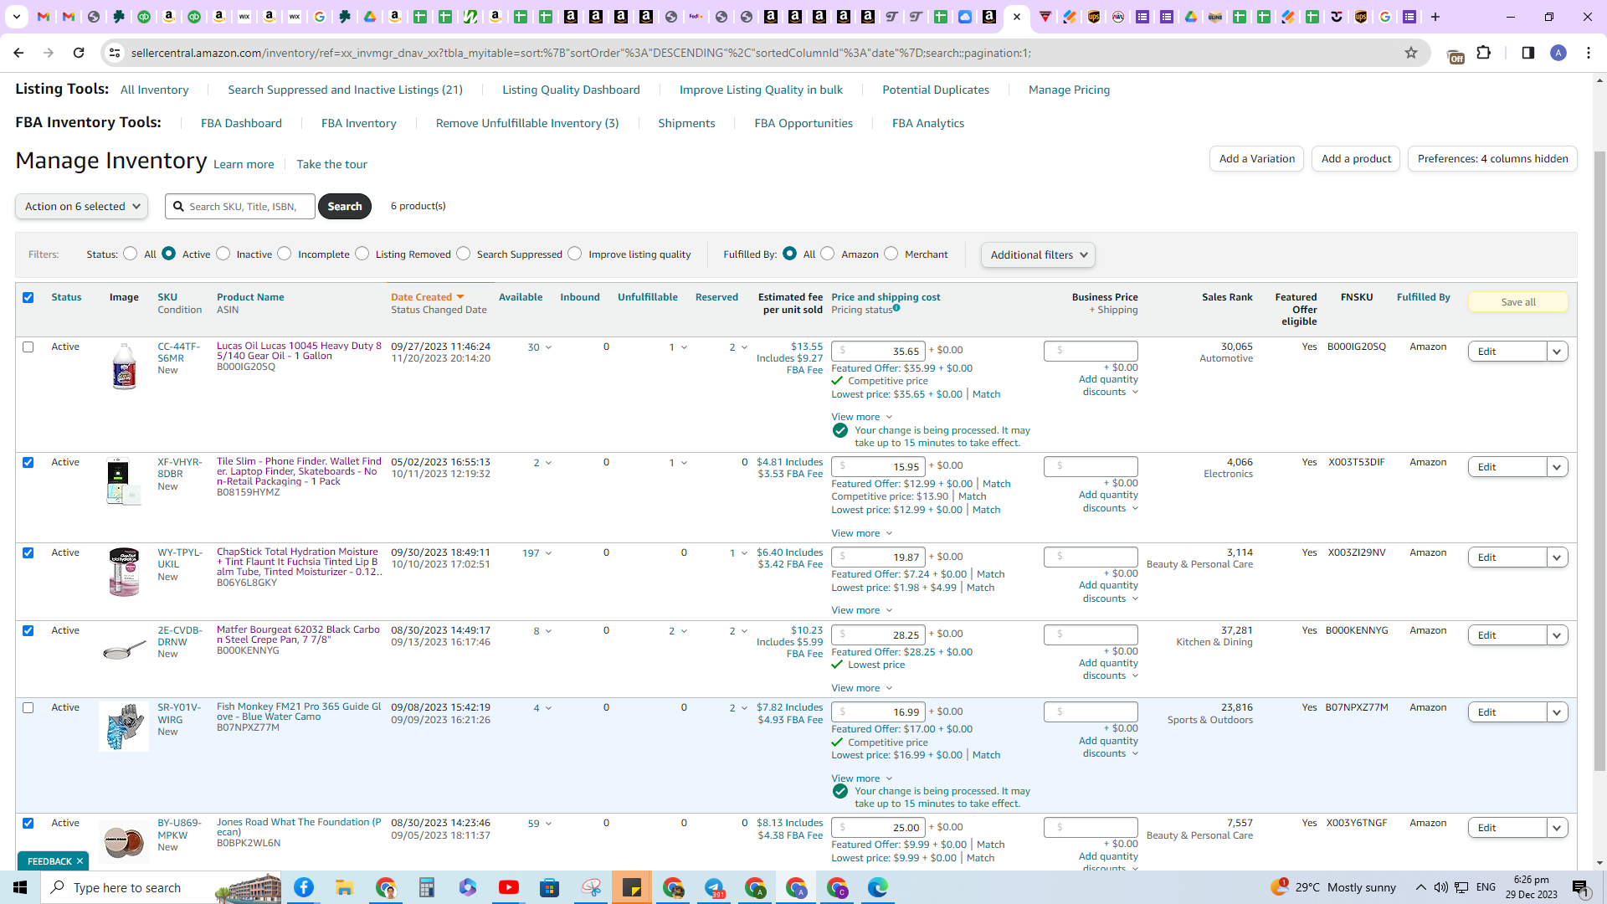Screen dimensions: 1607x904
Task: Show hidden system tray icons
Action: 1420,887
